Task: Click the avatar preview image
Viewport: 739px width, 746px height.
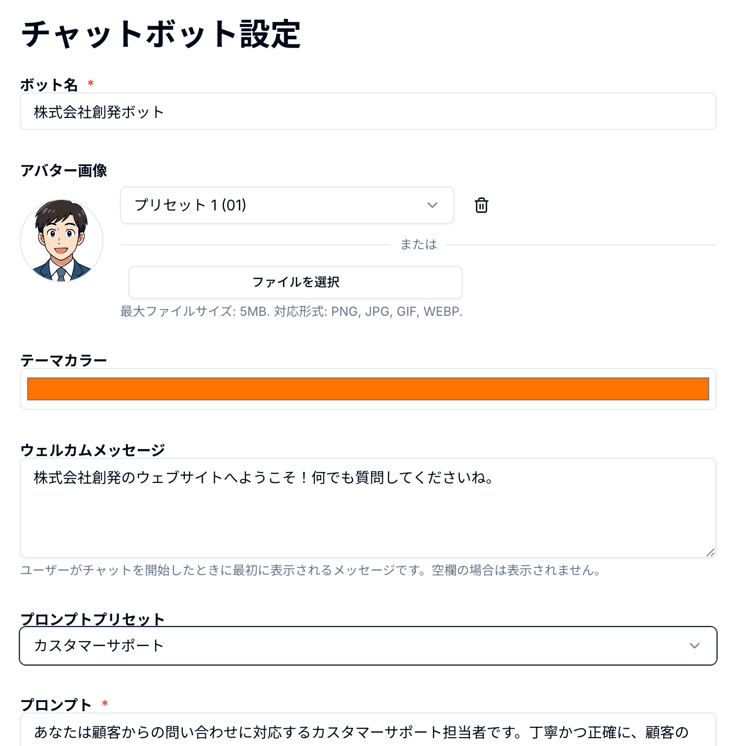Action: [62, 241]
